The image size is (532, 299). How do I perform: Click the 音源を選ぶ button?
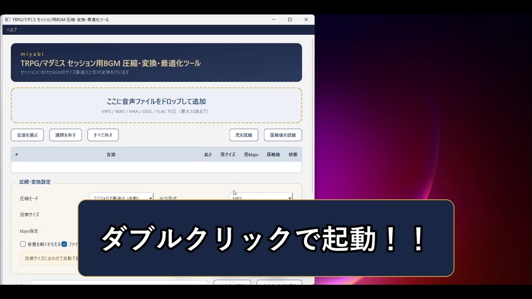[x=27, y=135]
